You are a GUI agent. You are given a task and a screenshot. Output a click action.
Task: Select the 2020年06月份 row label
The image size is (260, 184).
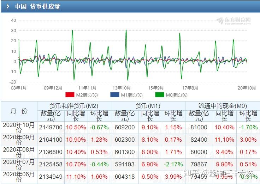pyautogui.click(x=19, y=177)
